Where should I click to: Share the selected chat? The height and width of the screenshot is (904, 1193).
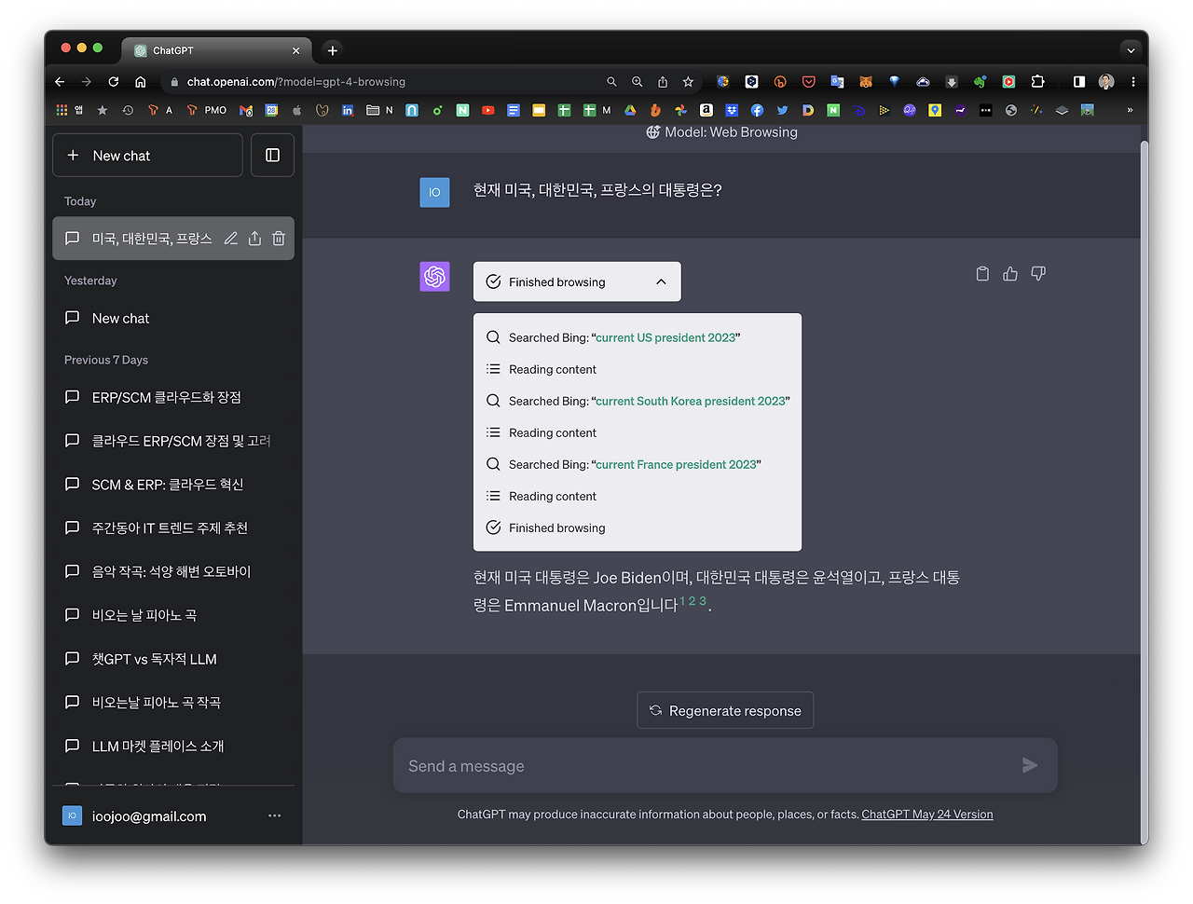tap(254, 239)
